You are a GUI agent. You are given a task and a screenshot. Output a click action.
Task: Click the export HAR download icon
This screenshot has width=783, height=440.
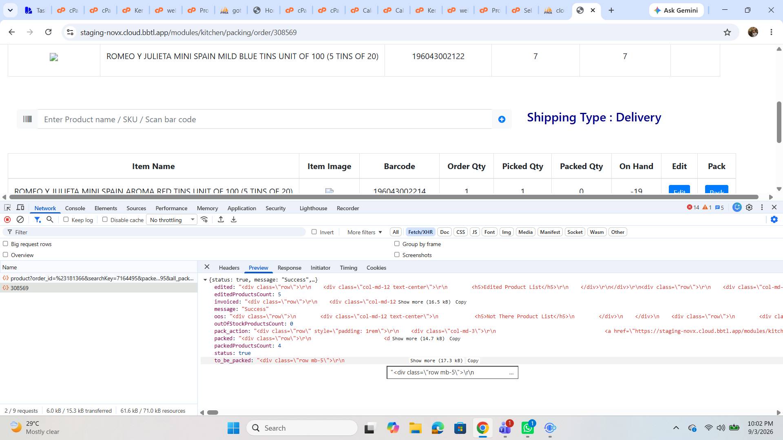(234, 220)
